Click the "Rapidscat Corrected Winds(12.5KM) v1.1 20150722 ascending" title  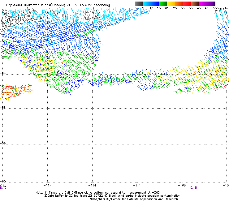pyautogui.click(x=58, y=5)
